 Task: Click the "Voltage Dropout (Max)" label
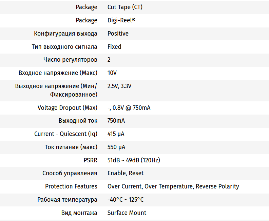click(x=67, y=108)
